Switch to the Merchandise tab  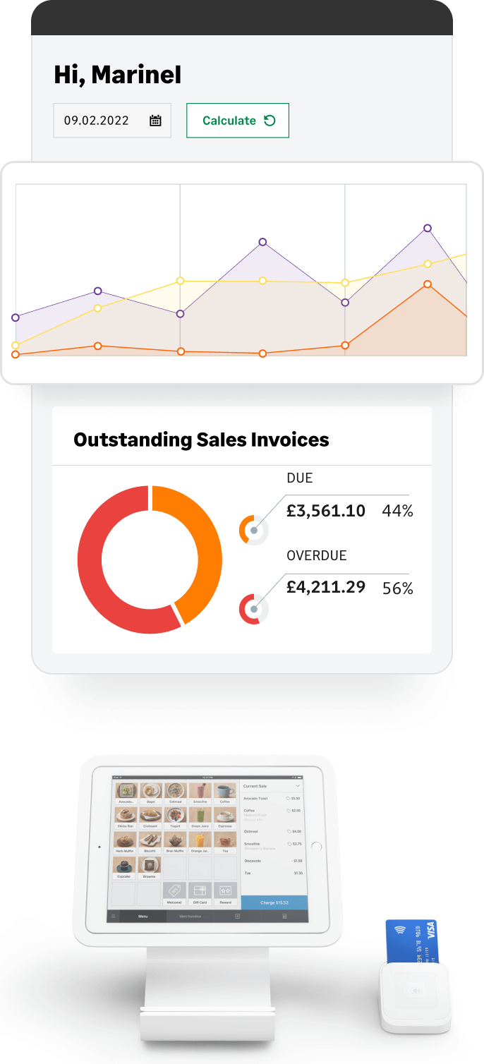190,915
